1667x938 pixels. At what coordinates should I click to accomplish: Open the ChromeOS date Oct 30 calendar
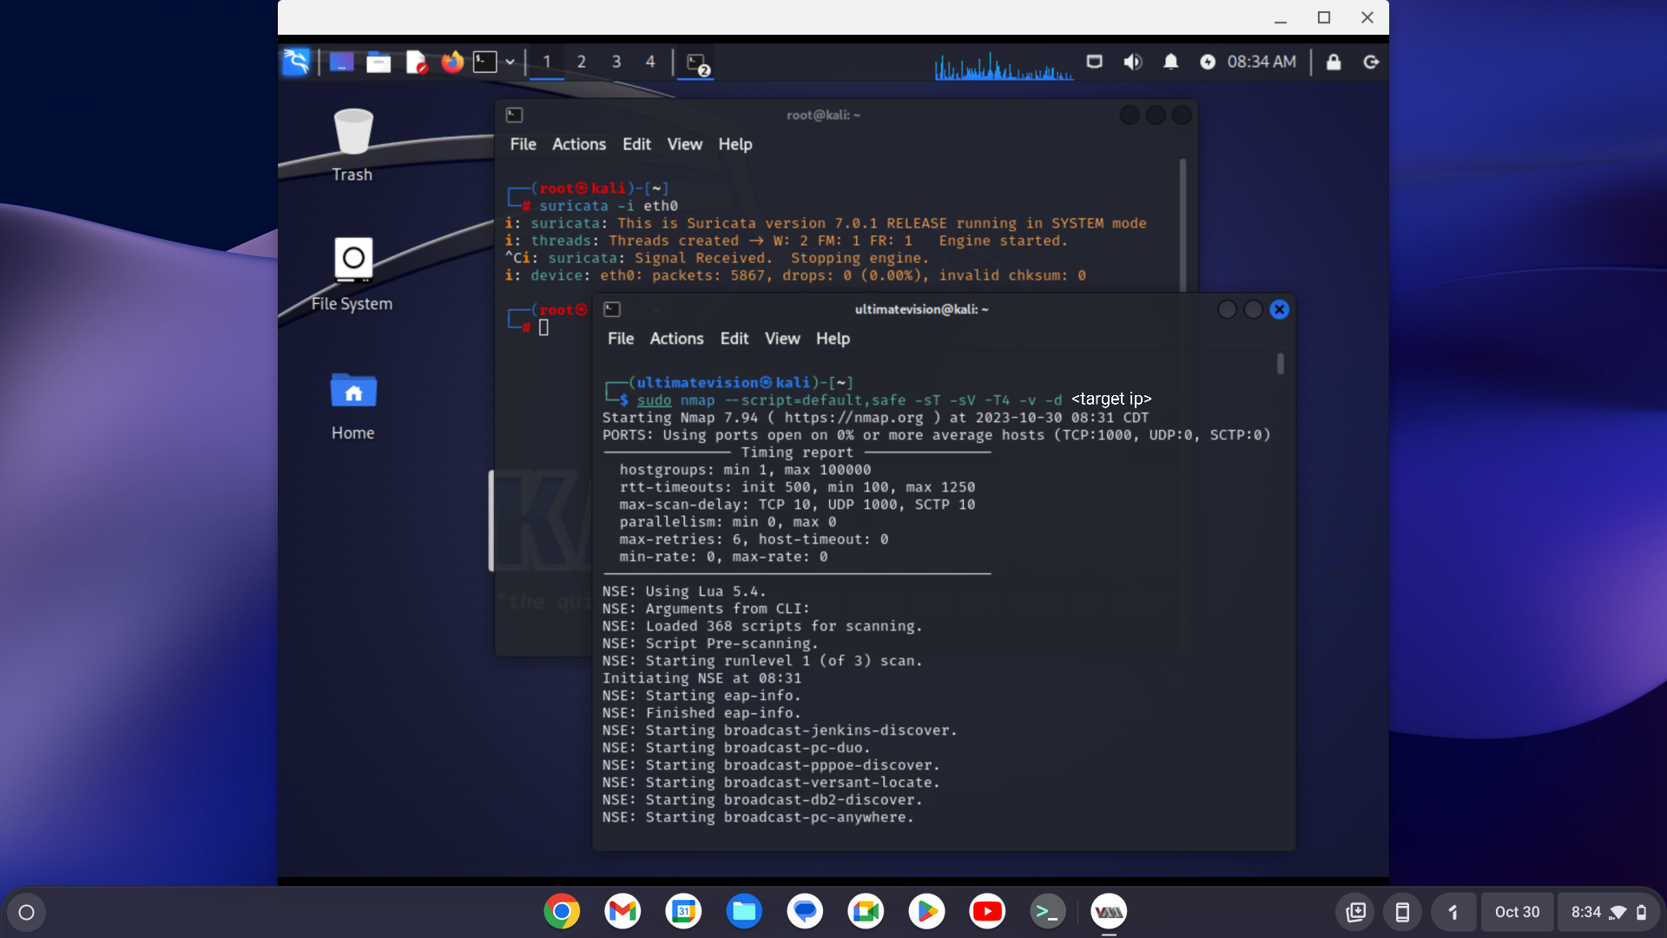(x=1517, y=912)
